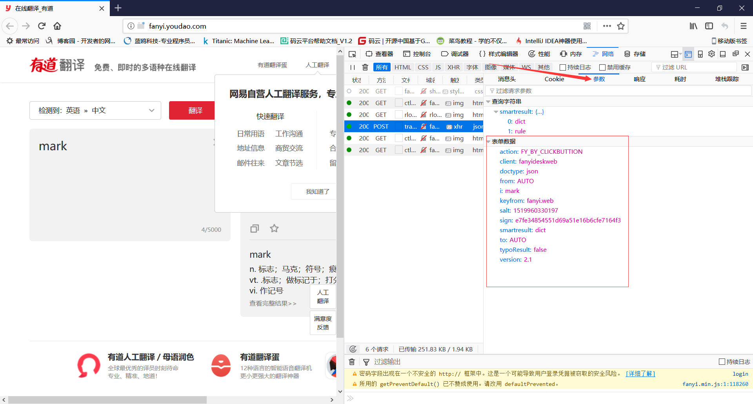Open 查看完整结果 link

click(x=273, y=303)
